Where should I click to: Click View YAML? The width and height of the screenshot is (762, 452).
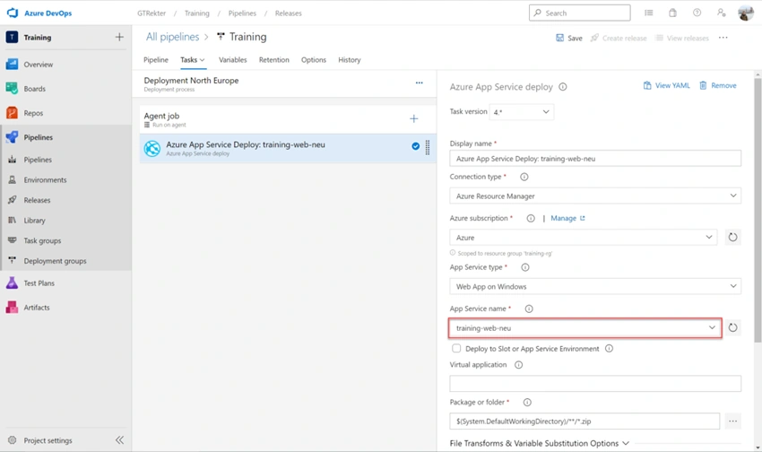point(666,85)
